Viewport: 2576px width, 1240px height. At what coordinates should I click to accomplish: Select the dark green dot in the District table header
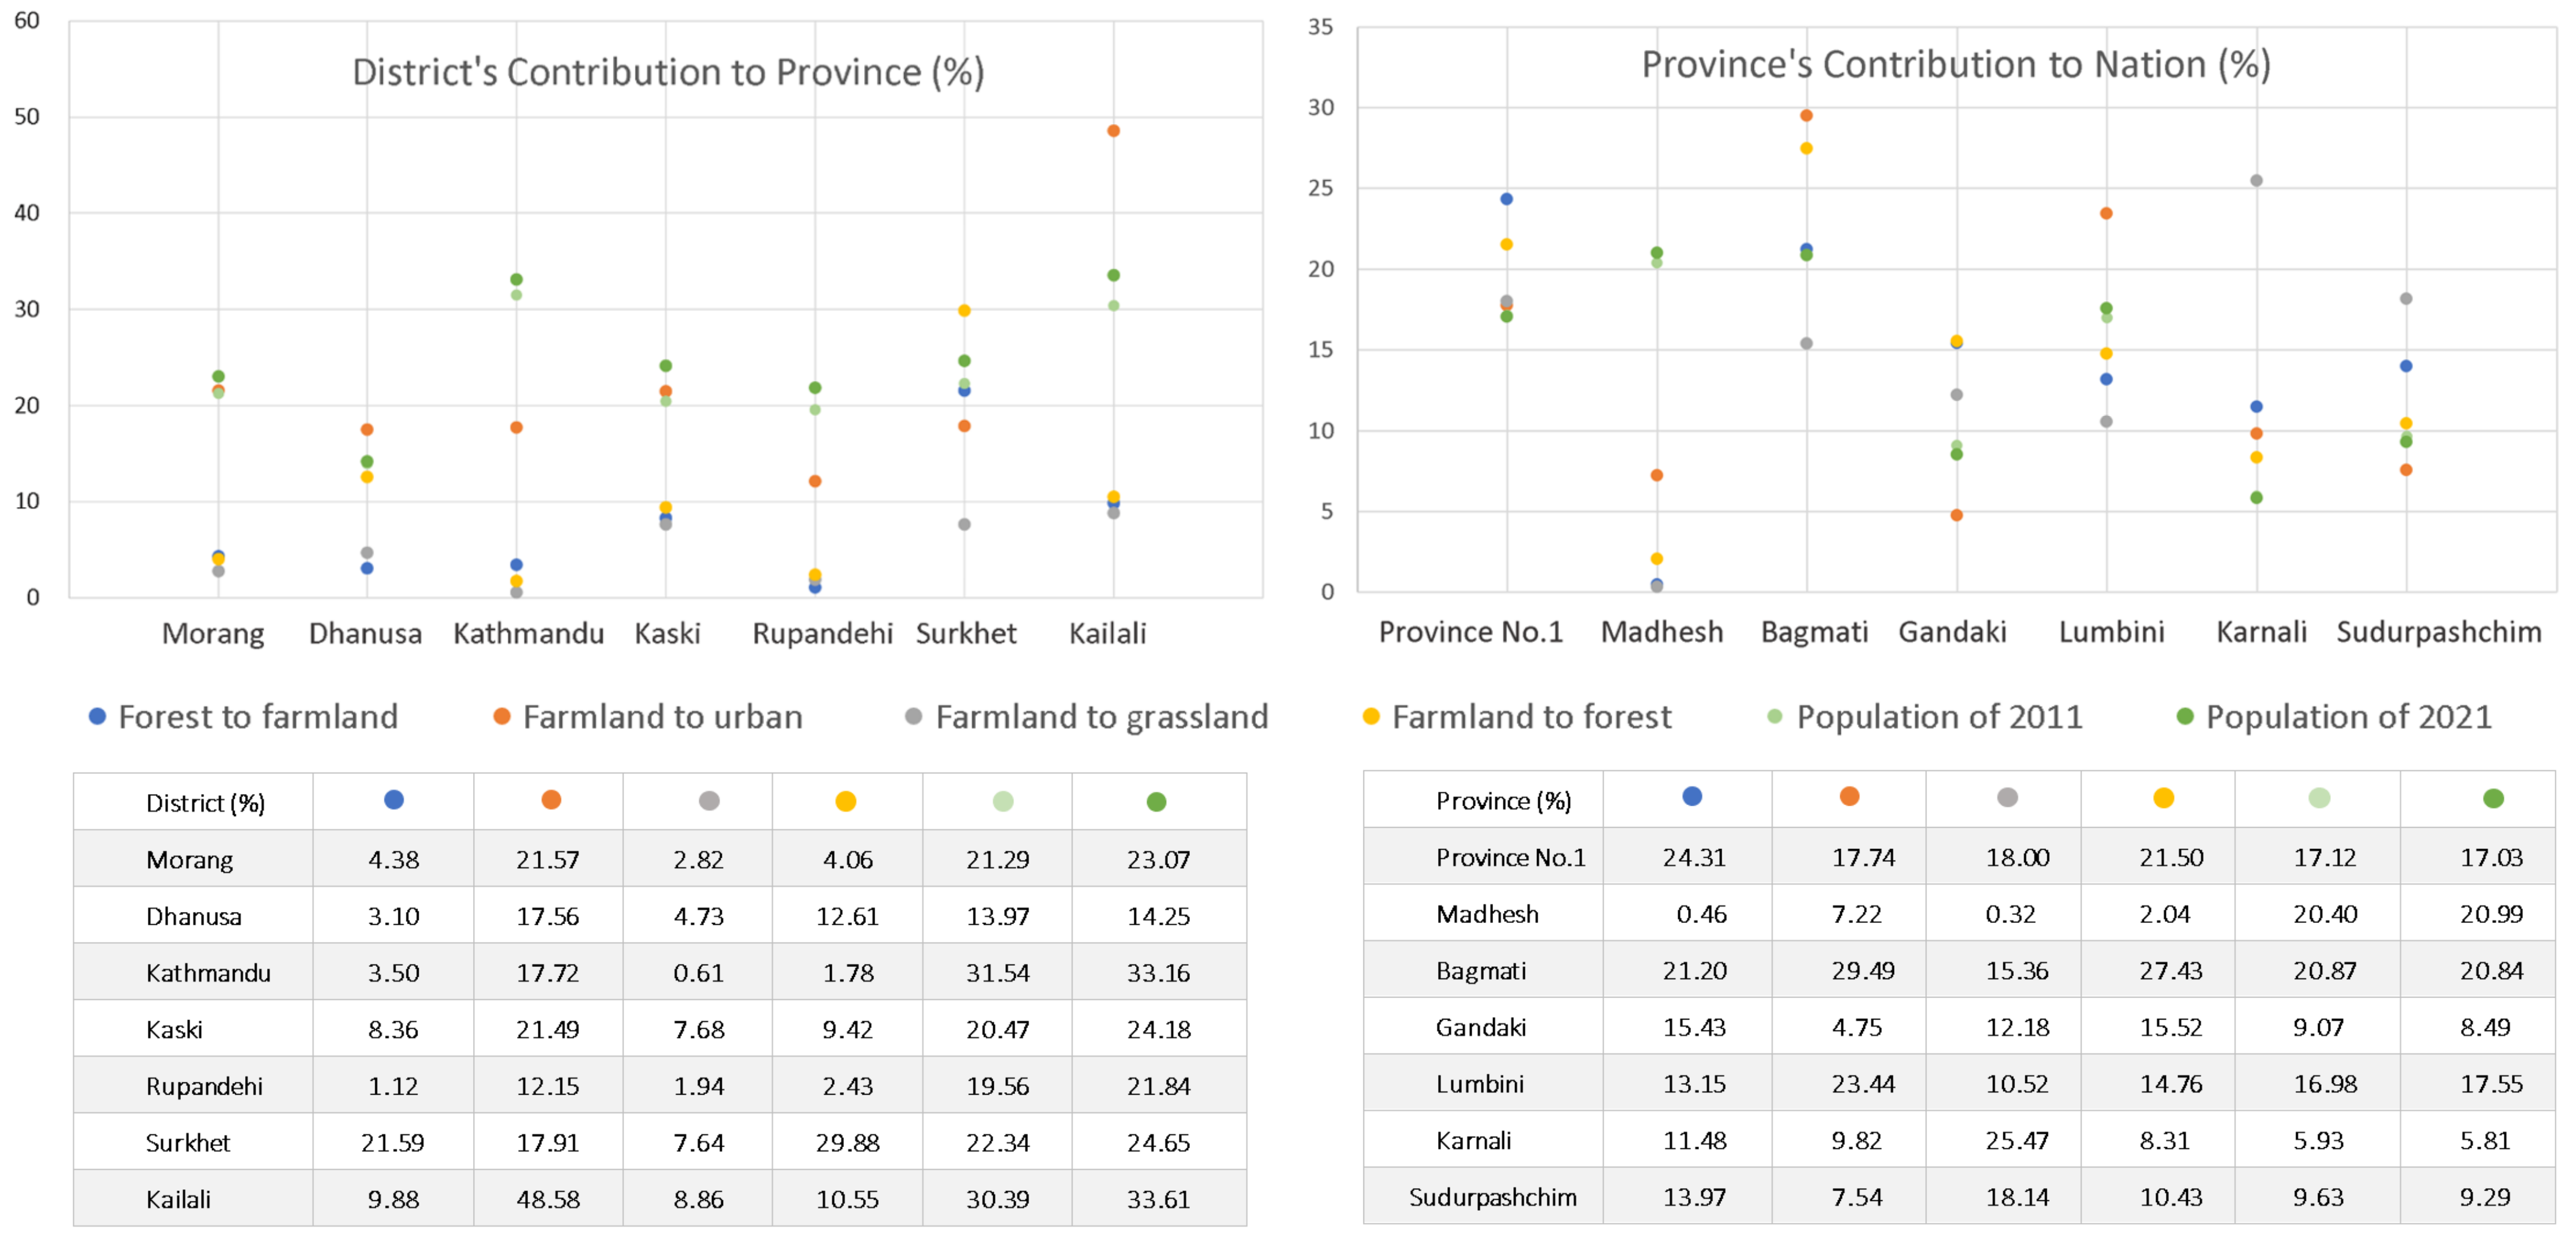pyautogui.click(x=1157, y=801)
